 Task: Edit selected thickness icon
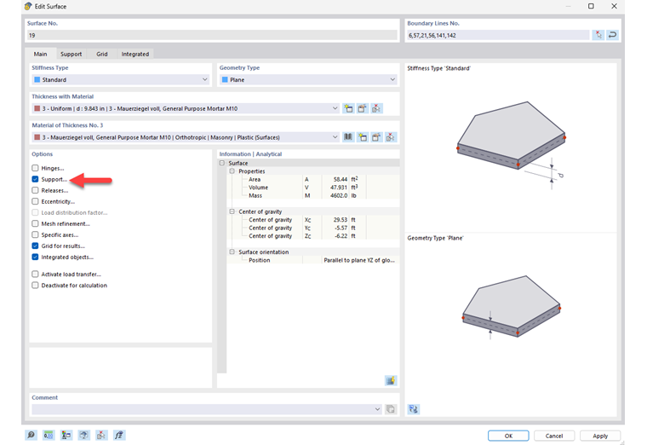(363, 108)
